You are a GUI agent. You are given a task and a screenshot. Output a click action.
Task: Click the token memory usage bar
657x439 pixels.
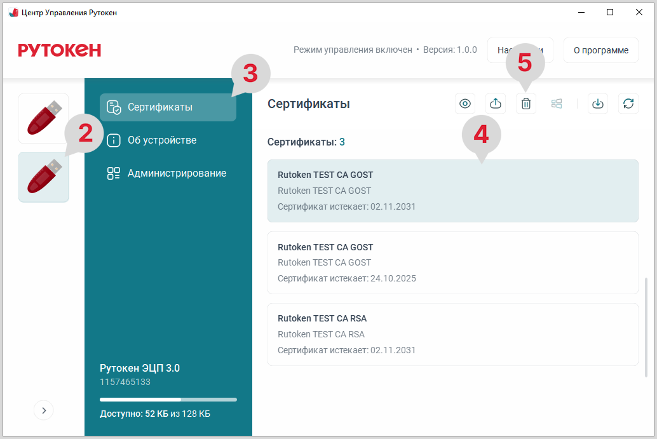click(168, 400)
